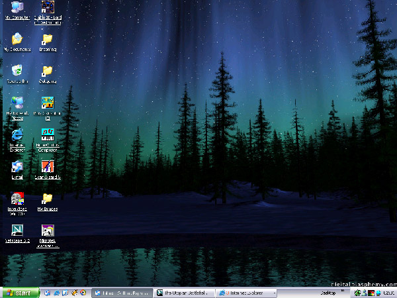Launch the NoteWorthy Composer shortcut

pyautogui.click(x=48, y=134)
